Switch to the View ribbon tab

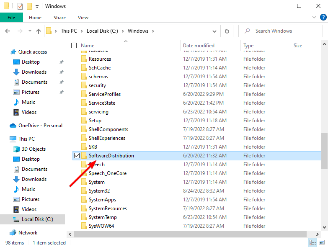click(83, 18)
